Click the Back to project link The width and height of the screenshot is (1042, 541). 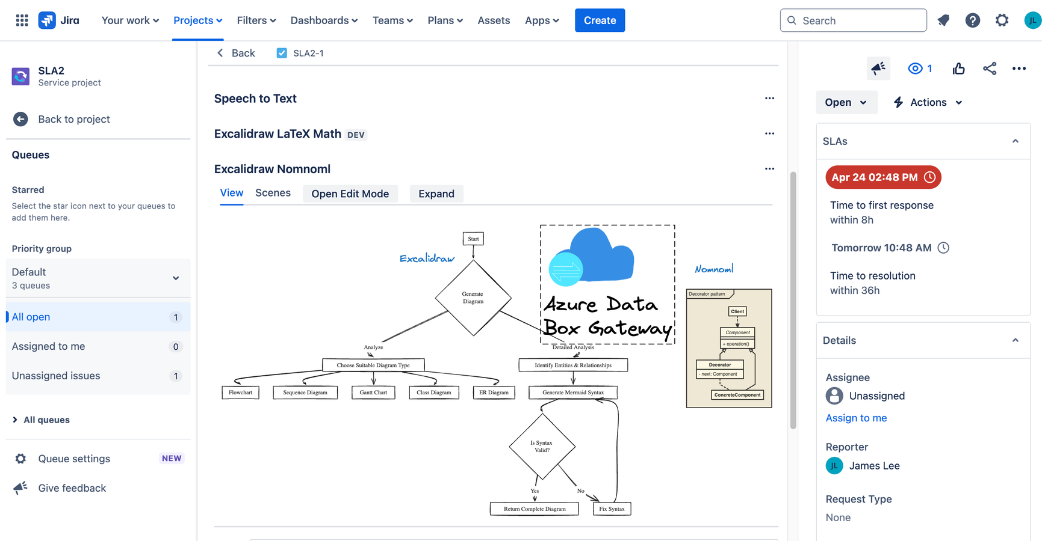[x=74, y=119]
